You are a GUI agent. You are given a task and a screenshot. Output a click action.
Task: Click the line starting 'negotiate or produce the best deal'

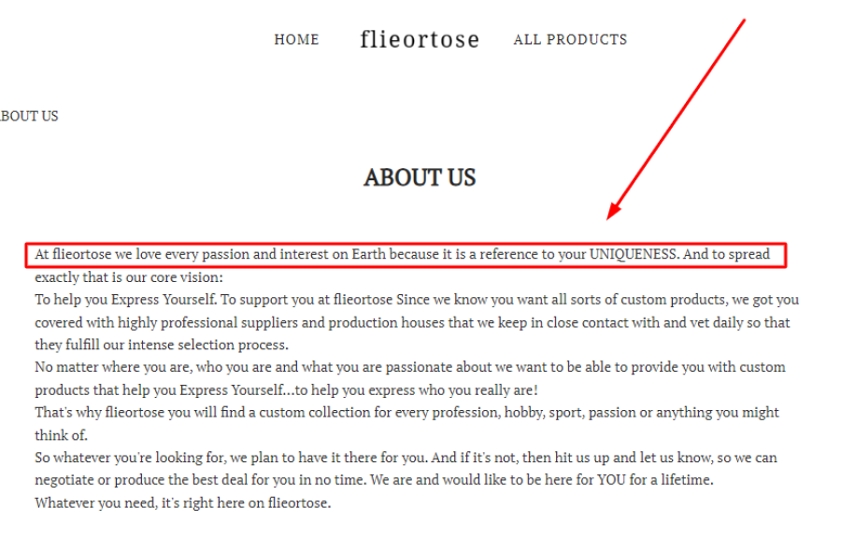point(375,480)
